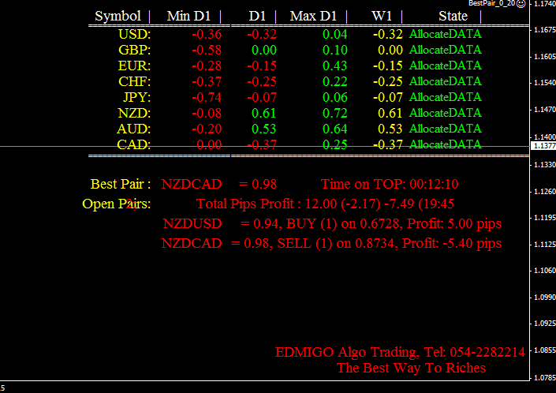Click Time on TOP: 00:12:10 text
Screen dimensions: 556x393
390,184
